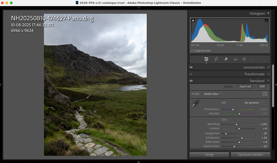Open the WB Als opname dropdown
This screenshot has width=277, height=163.
[x=253, y=103]
